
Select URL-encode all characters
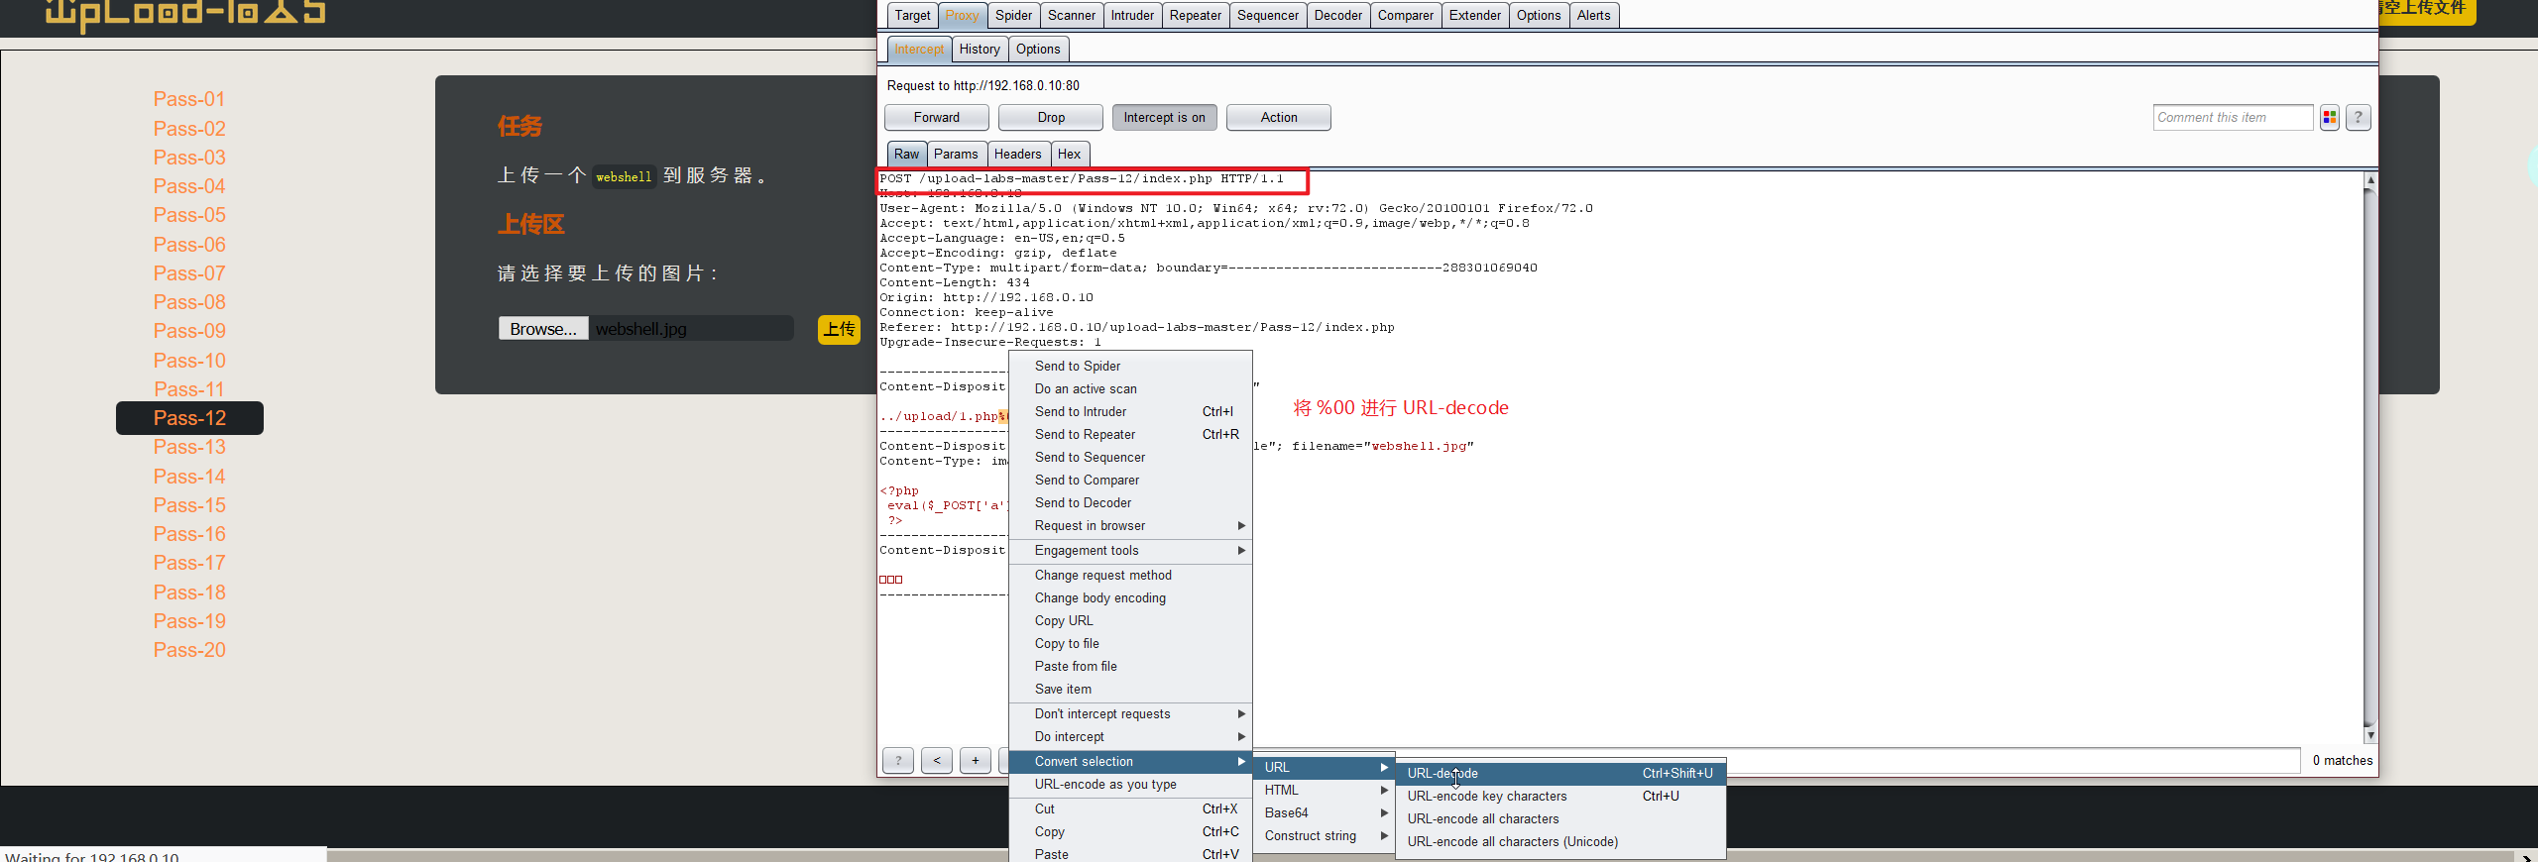[1560, 819]
